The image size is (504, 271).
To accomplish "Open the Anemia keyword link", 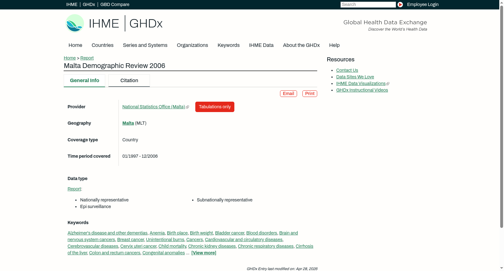I will 157,233.
